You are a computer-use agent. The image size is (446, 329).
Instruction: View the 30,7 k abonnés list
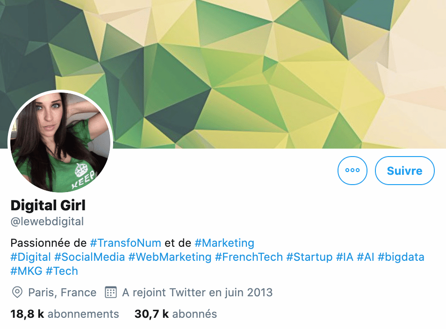[176, 314]
